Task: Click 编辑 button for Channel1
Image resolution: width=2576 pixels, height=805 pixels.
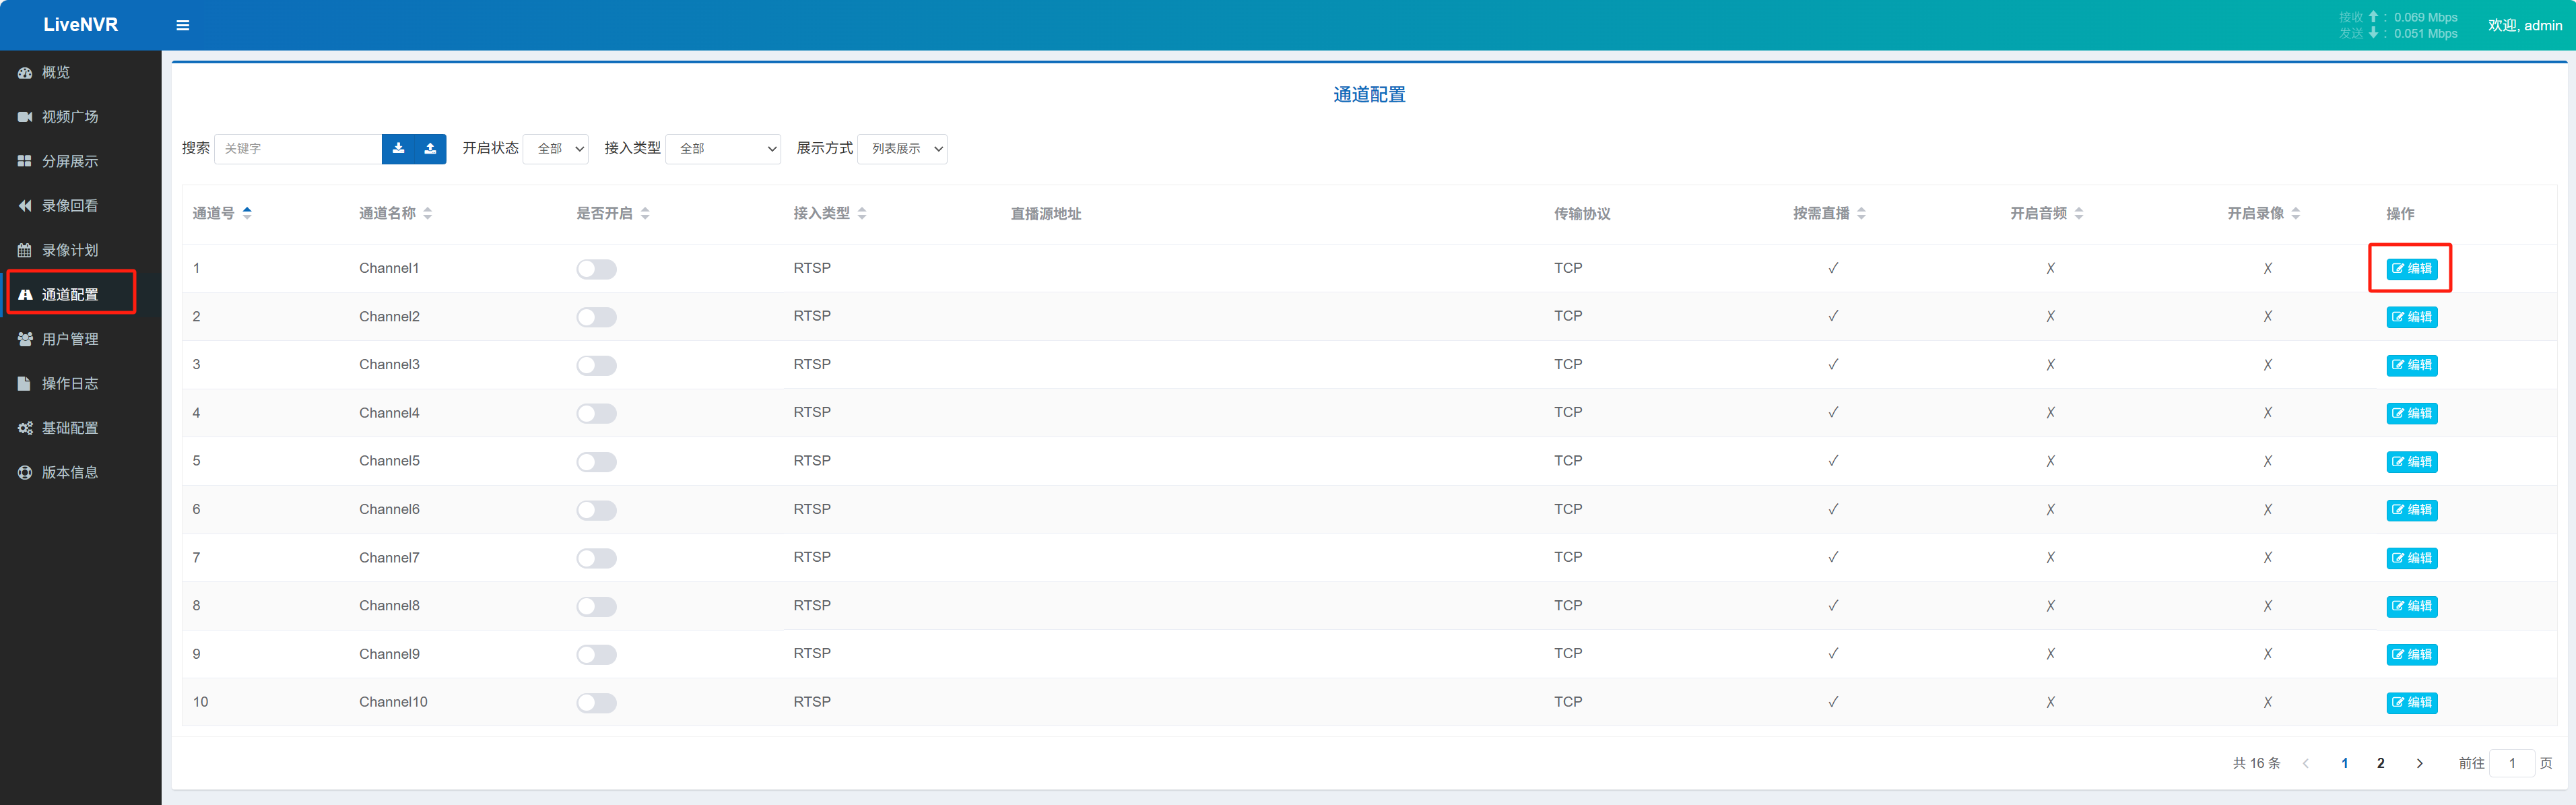Action: pyautogui.click(x=2412, y=269)
